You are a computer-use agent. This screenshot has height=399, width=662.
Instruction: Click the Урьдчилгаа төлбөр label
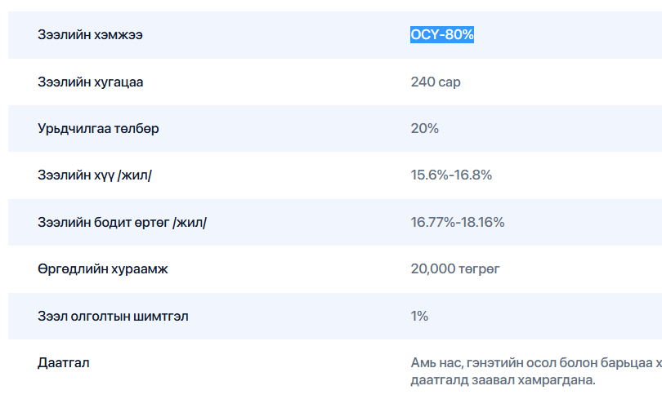[98, 129]
